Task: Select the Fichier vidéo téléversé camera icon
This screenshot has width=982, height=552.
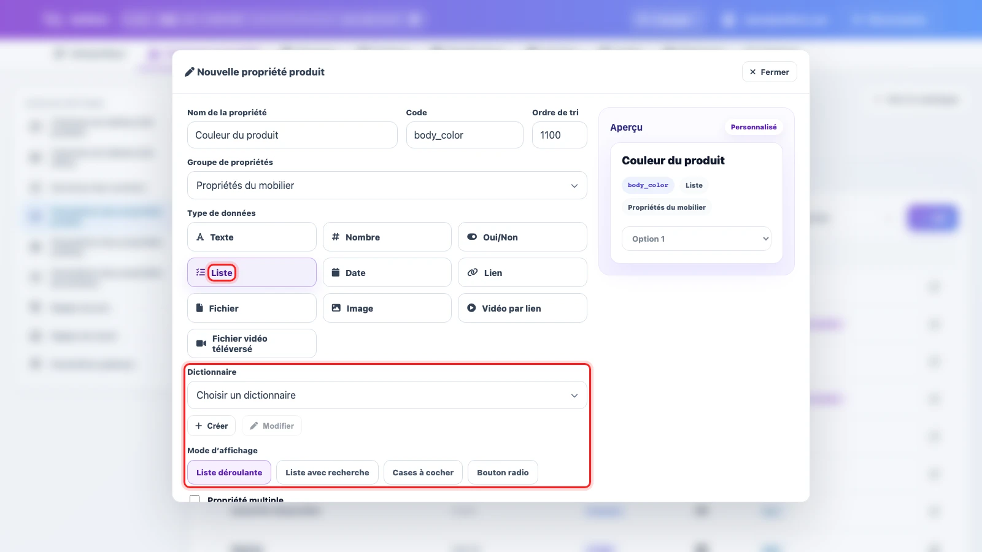Action: click(201, 343)
